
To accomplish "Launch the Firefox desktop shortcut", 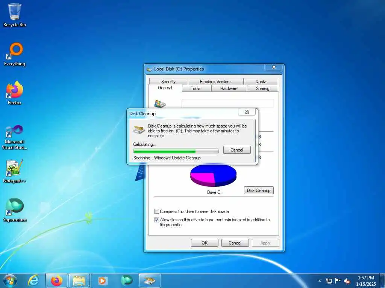I will 15,93.
